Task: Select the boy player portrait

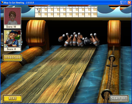Action: [x=12, y=16]
